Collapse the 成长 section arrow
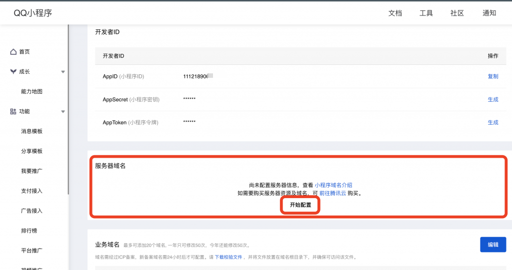The image size is (512, 270). (x=63, y=72)
